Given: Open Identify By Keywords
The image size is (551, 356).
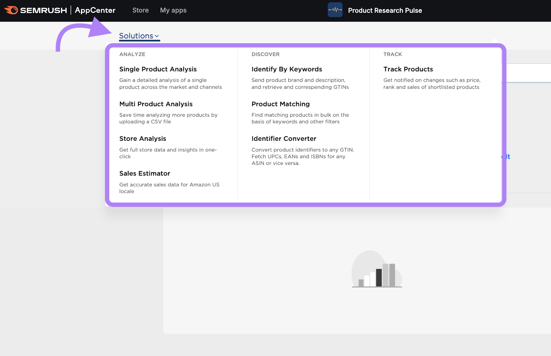Looking at the screenshot, I should click(287, 69).
